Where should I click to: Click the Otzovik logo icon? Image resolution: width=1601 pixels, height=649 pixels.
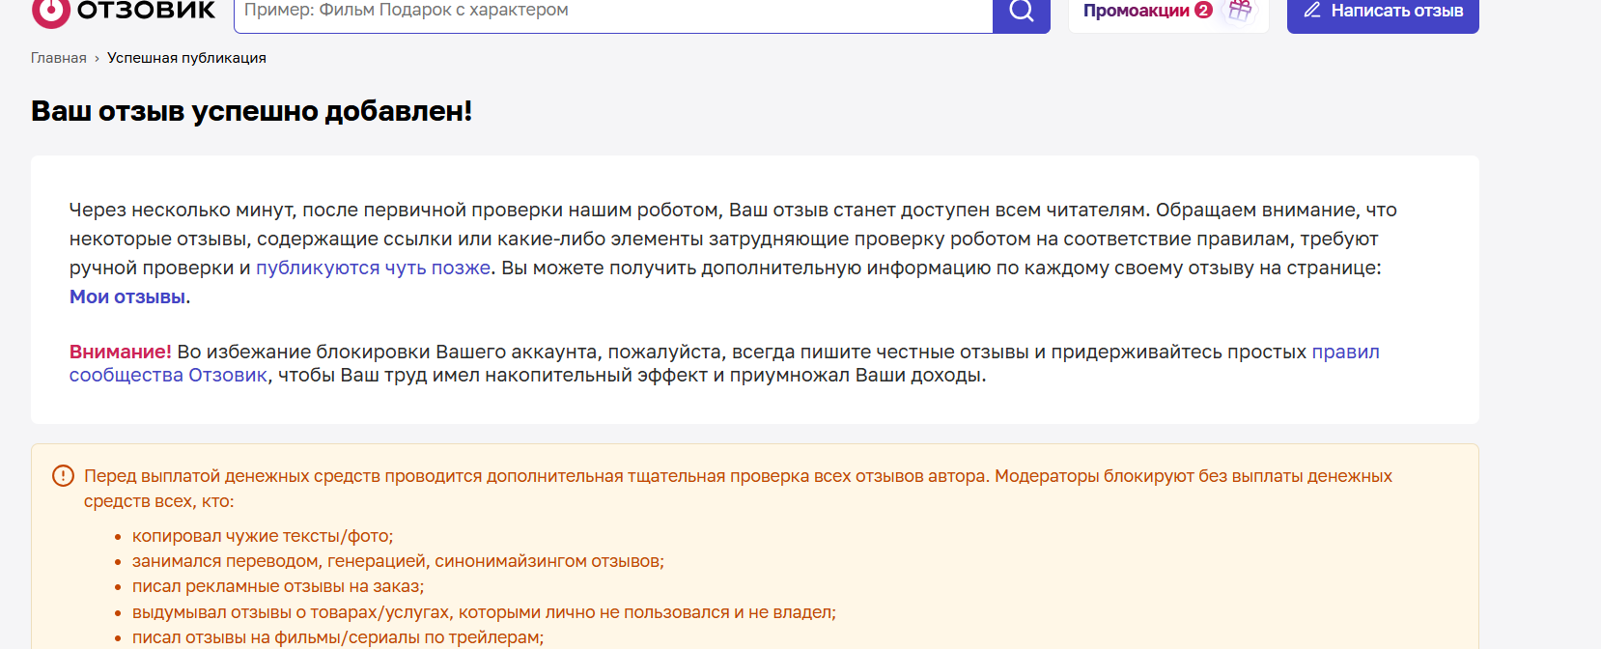tap(51, 12)
